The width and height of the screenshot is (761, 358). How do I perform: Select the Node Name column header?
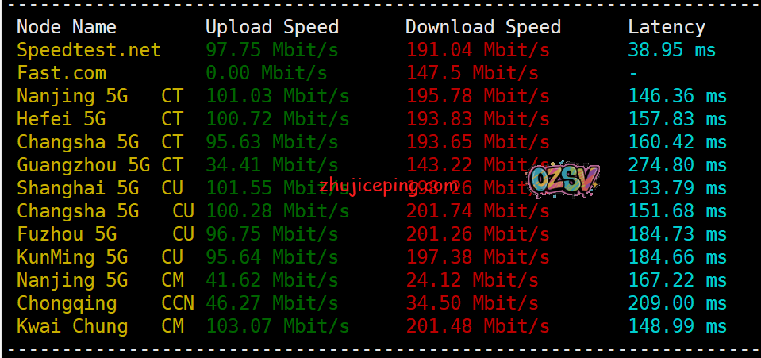[67, 27]
